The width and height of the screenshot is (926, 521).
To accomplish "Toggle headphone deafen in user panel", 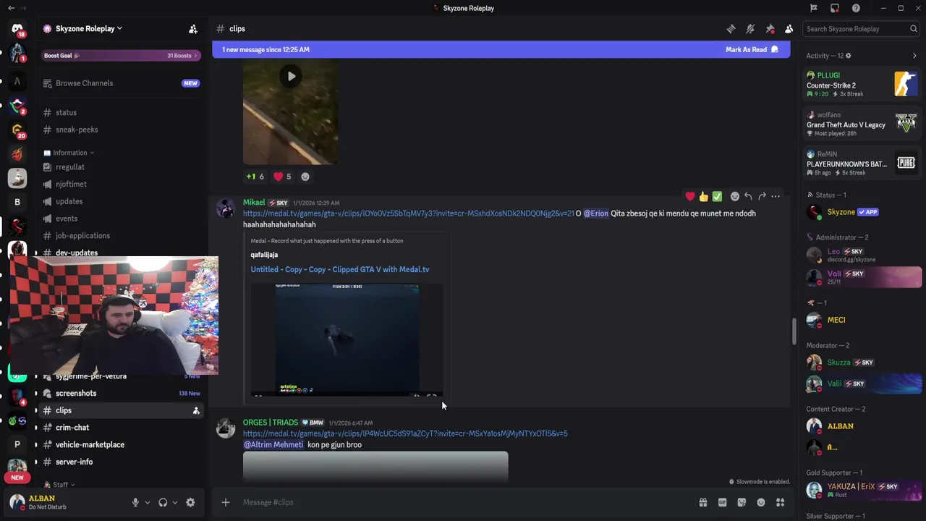I will [163, 502].
